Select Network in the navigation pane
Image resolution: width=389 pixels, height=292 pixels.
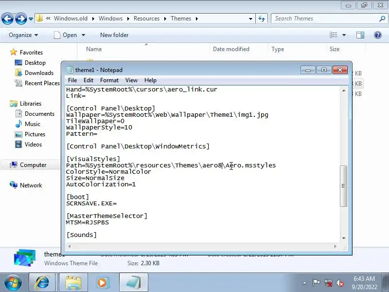click(31, 185)
